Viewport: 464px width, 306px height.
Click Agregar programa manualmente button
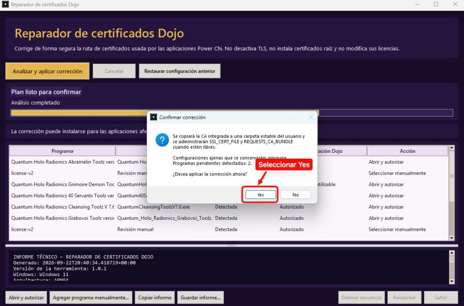91,298
